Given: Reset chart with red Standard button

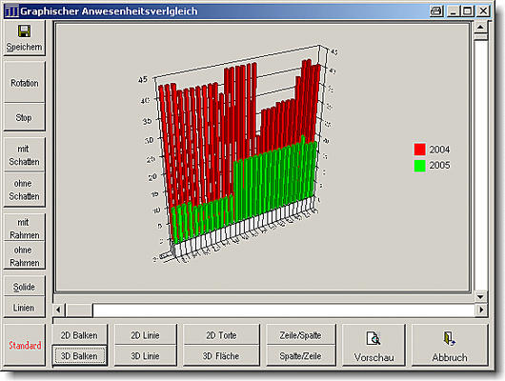Looking at the screenshot, I should [x=25, y=345].
